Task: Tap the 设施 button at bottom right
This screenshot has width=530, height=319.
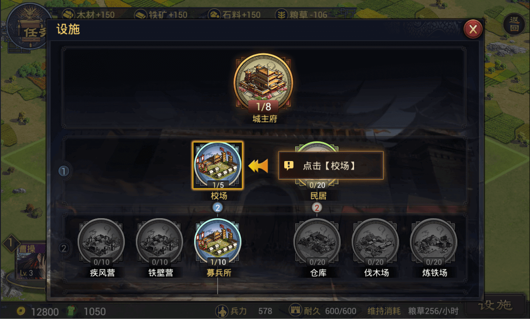Action: pos(495,305)
